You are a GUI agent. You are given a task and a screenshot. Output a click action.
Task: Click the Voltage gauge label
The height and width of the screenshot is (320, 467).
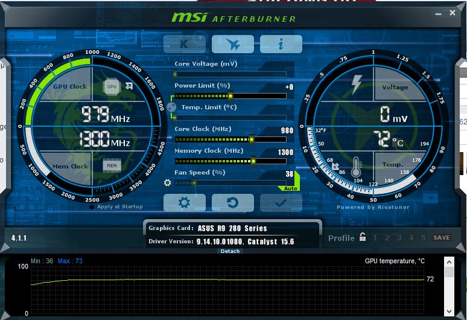(x=395, y=87)
